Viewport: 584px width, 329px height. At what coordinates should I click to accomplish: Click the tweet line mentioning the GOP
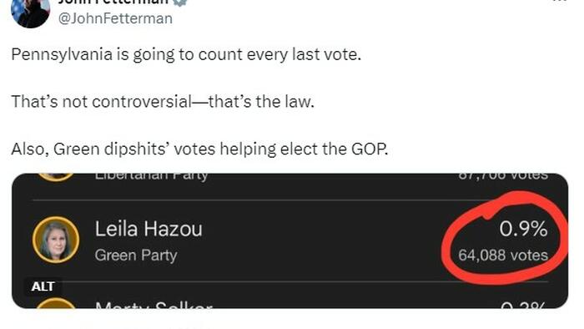pyautogui.click(x=199, y=149)
